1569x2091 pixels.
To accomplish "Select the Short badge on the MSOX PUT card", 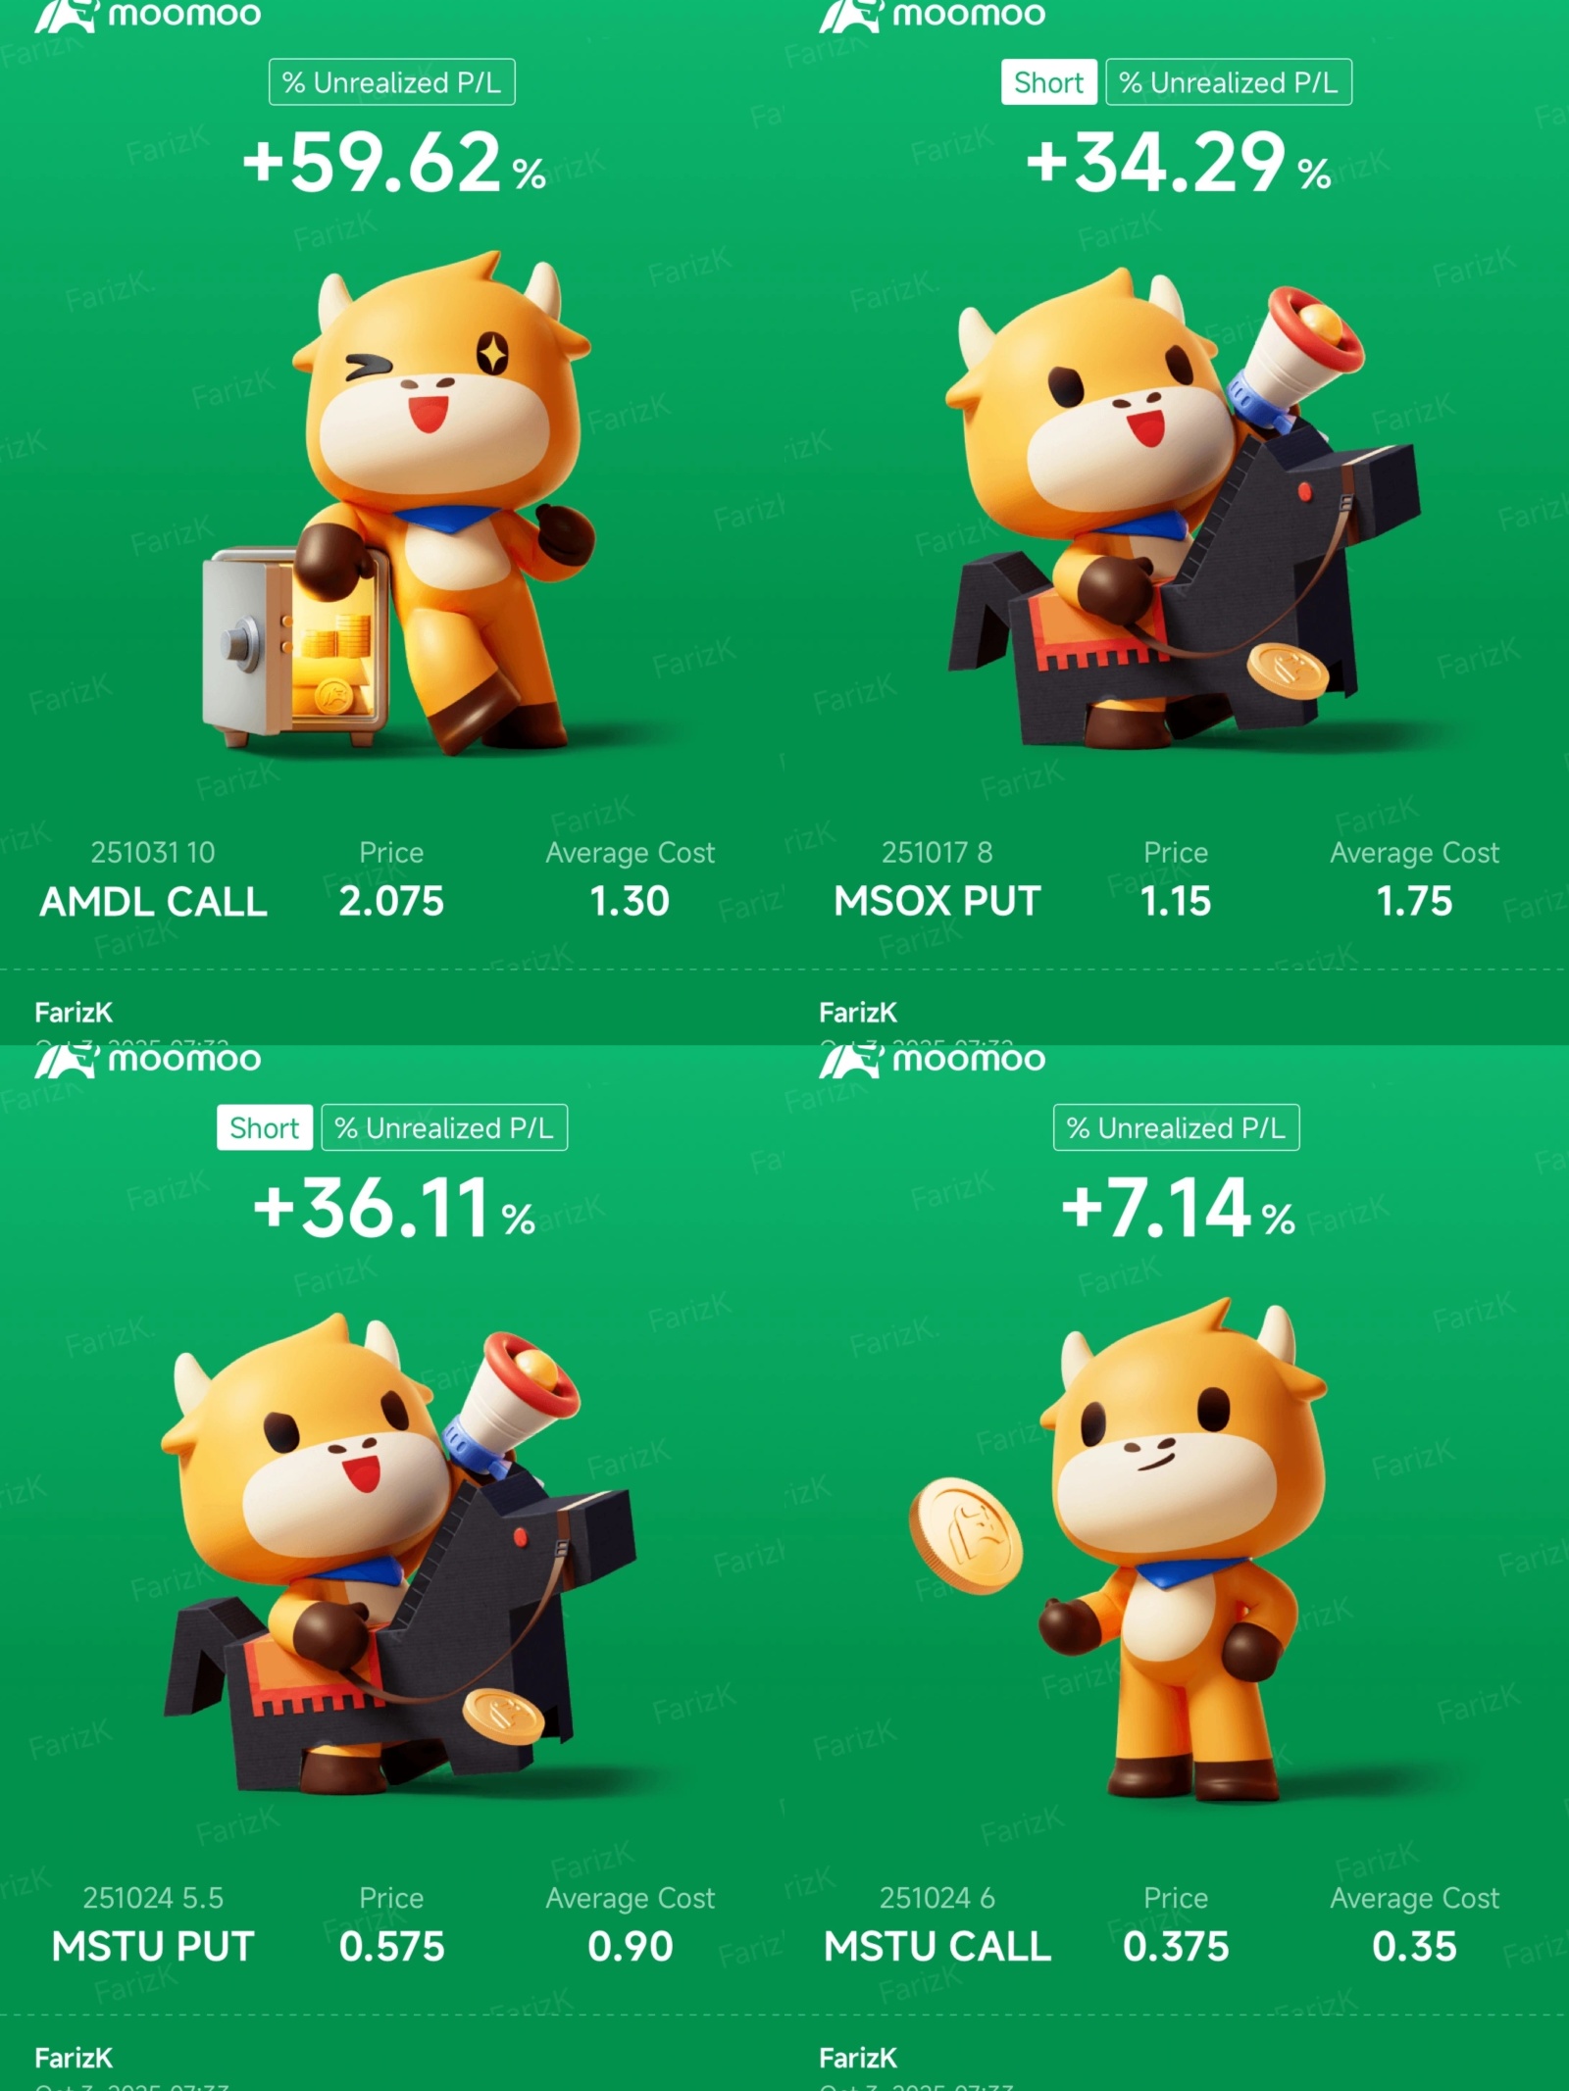I will (x=1048, y=82).
